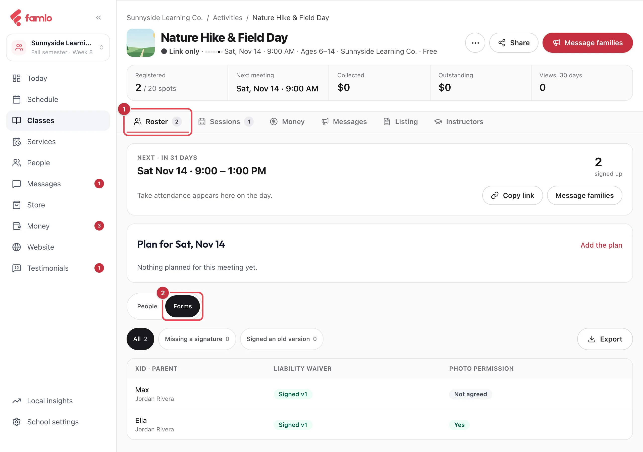Click Max's Not agreed photo permission badge
This screenshot has height=452, width=643.
coord(470,394)
